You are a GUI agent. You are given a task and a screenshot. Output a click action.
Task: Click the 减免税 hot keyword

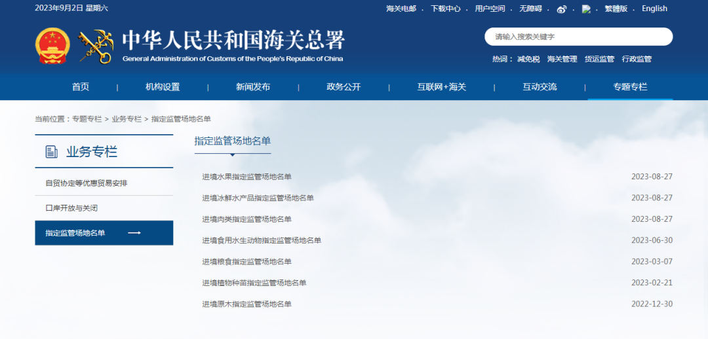click(528, 59)
